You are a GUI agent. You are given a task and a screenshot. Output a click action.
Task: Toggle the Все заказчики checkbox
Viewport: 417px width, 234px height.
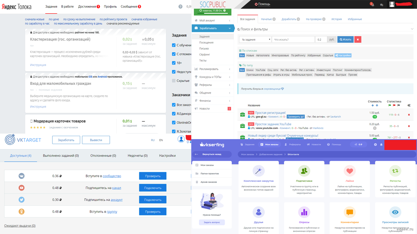174,105
